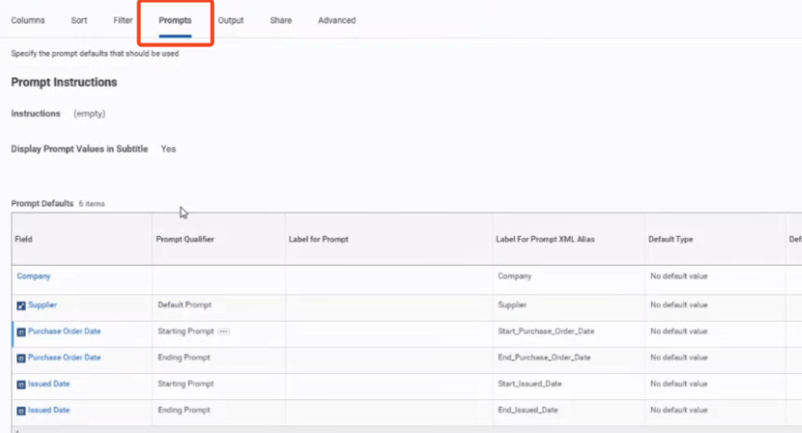Image resolution: width=802 pixels, height=433 pixels.
Task: Click the Company field link
Action: click(x=34, y=276)
